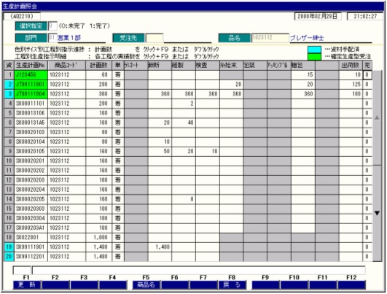Screen dimensions: 387x294
Task: Click the F5 商品名 button
Action: pos(146,285)
